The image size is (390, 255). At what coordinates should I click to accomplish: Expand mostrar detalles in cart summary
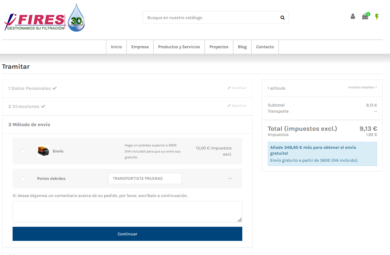point(362,87)
